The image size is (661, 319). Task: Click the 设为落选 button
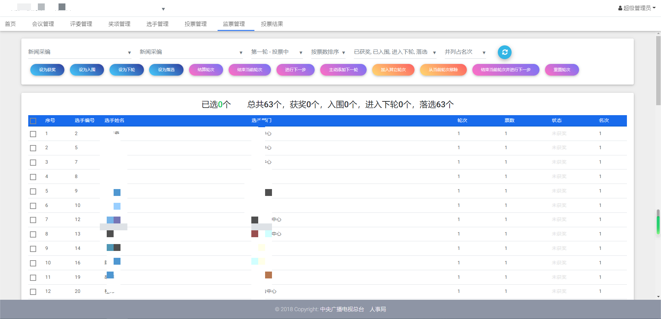(166, 70)
